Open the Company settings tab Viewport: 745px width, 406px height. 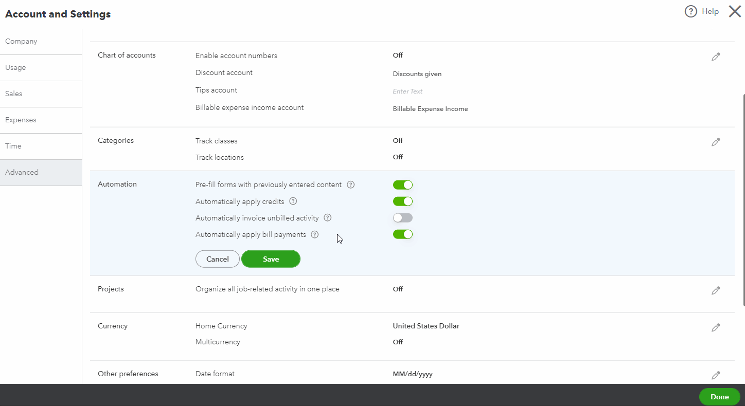[21, 41]
